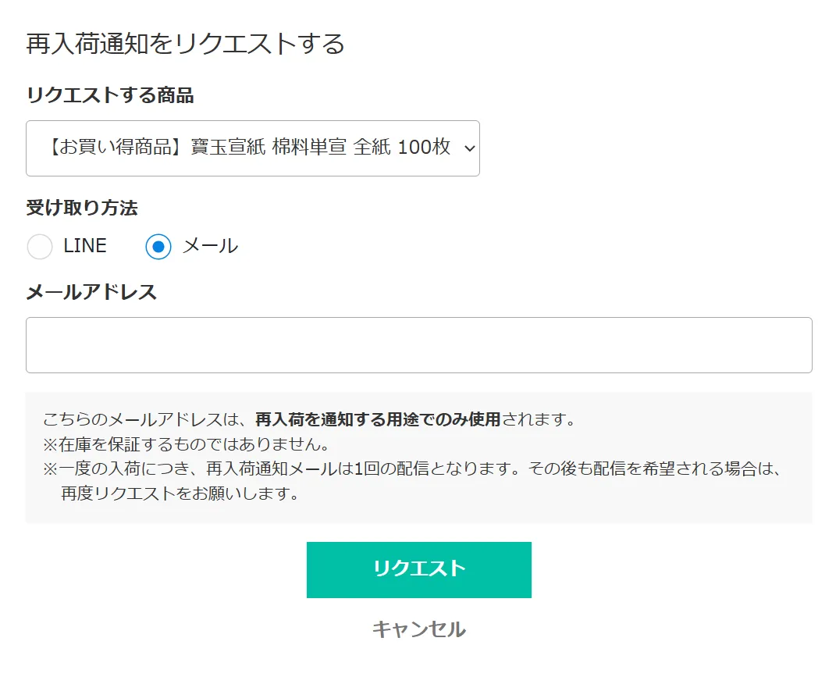Click the 受け取り方法 section label
Viewport: 836px width, 677px height.
[82, 208]
